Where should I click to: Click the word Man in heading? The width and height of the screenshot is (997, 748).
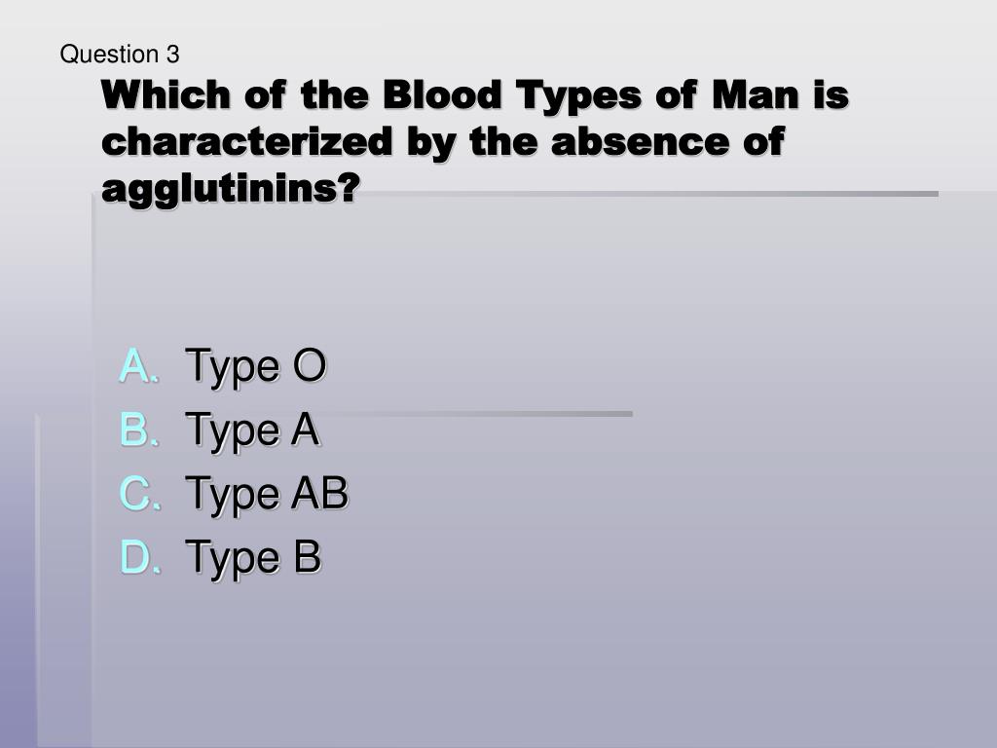tap(756, 95)
